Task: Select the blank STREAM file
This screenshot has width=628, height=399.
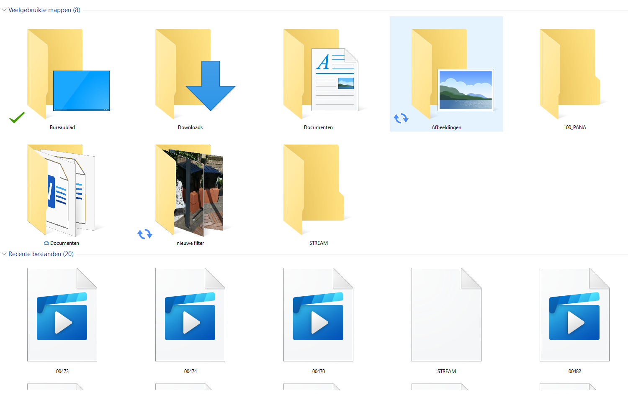Action: [x=446, y=315]
